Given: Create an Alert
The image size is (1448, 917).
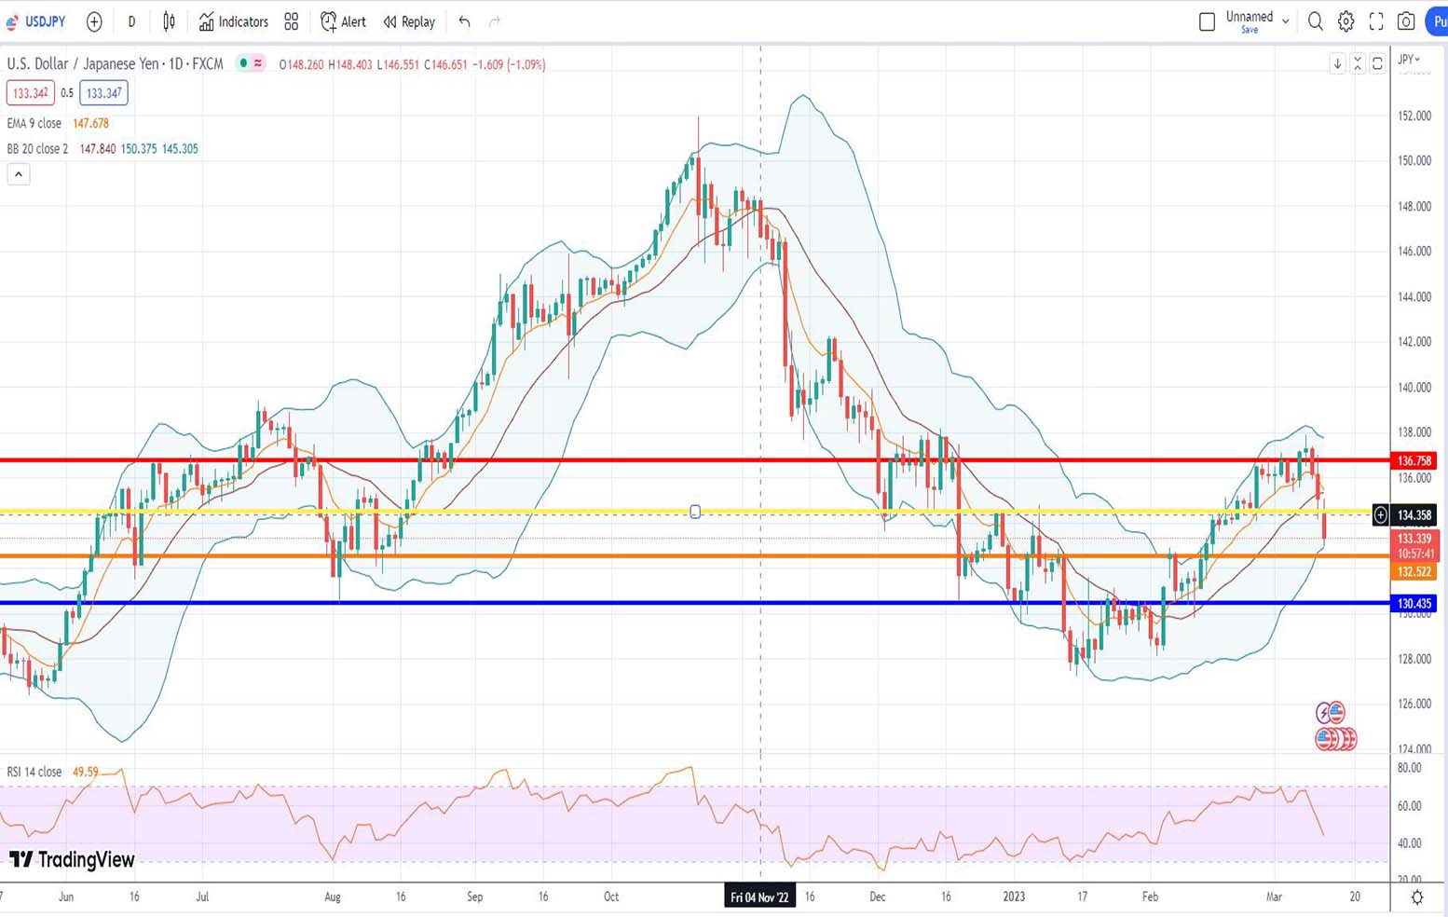Looking at the screenshot, I should [343, 21].
